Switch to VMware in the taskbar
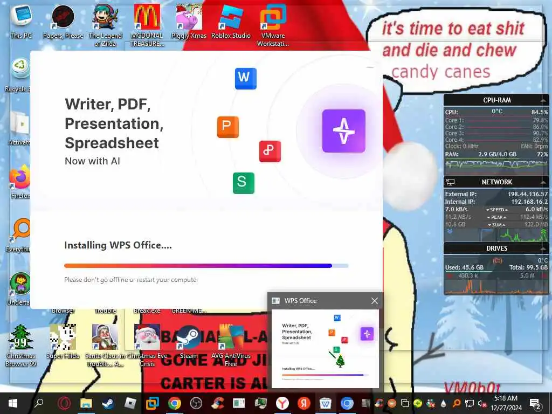Viewport: 552px width, 414px height. pos(153,403)
